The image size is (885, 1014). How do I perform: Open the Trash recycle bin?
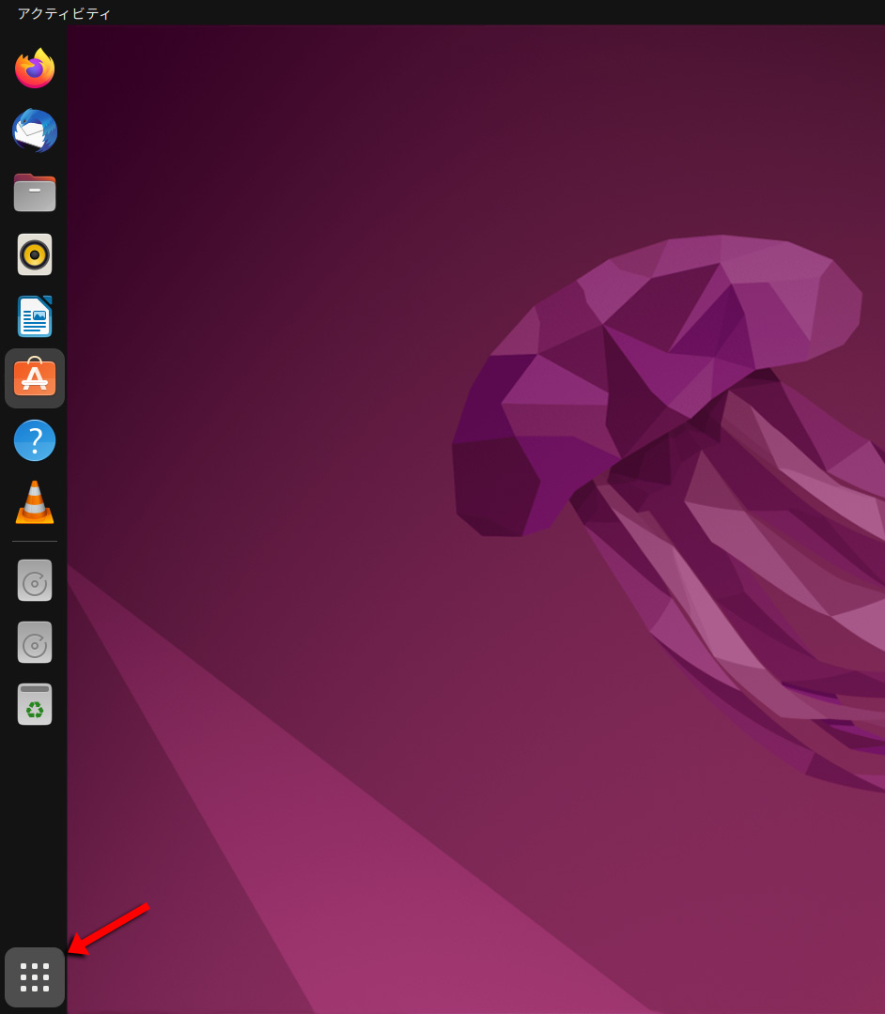[35, 704]
